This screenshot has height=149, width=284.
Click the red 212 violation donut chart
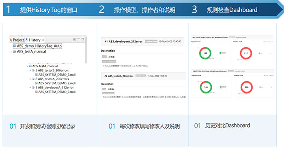(x=246, y=53)
